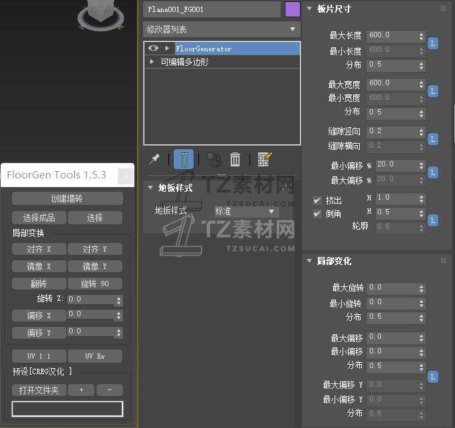
Task: Expand the FloorGenerator modifier arrow
Action: [167, 48]
